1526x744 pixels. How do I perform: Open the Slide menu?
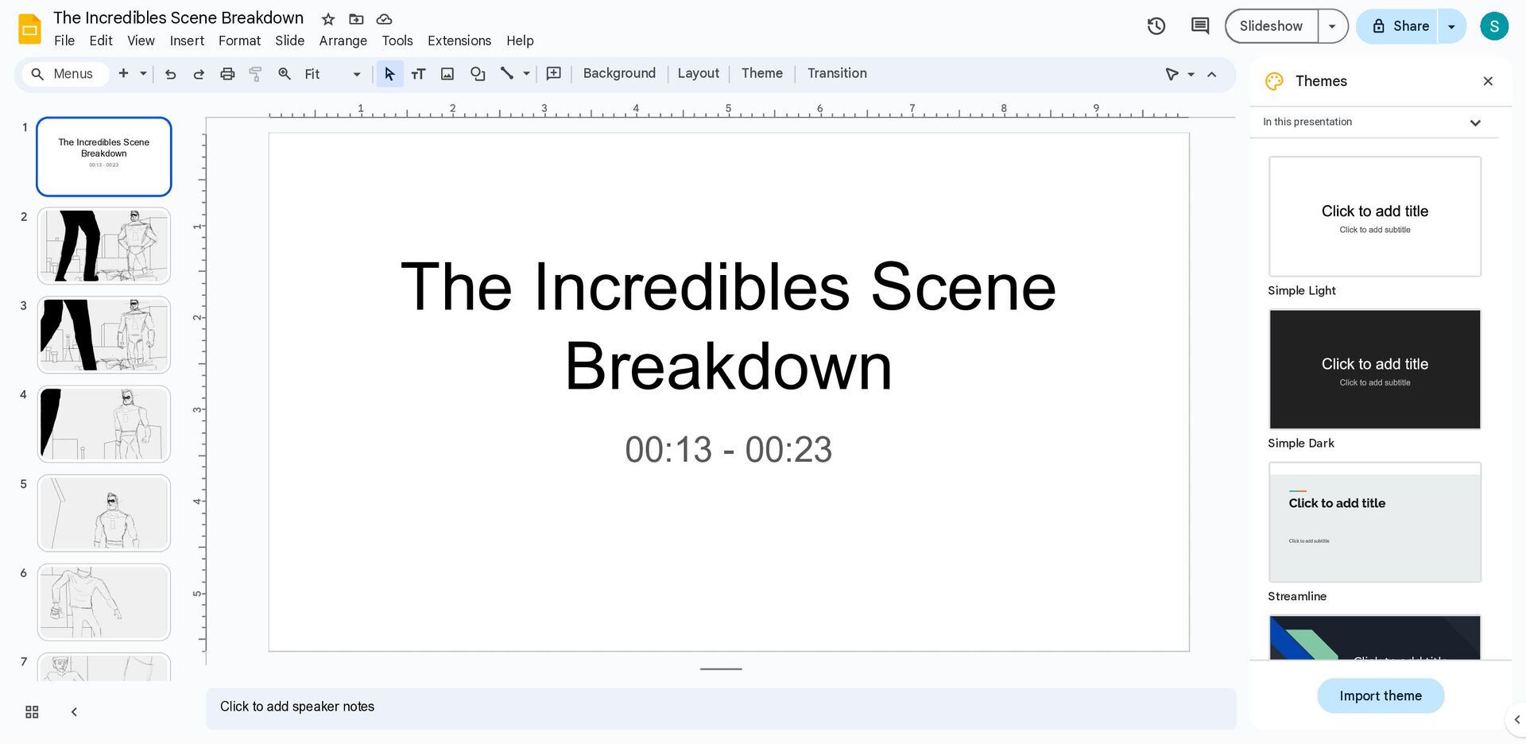290,41
